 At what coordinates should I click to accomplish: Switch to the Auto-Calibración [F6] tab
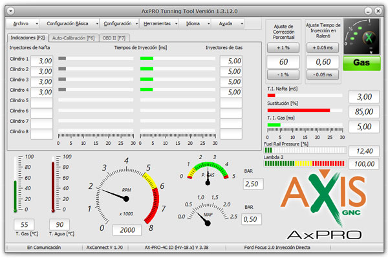click(74, 38)
